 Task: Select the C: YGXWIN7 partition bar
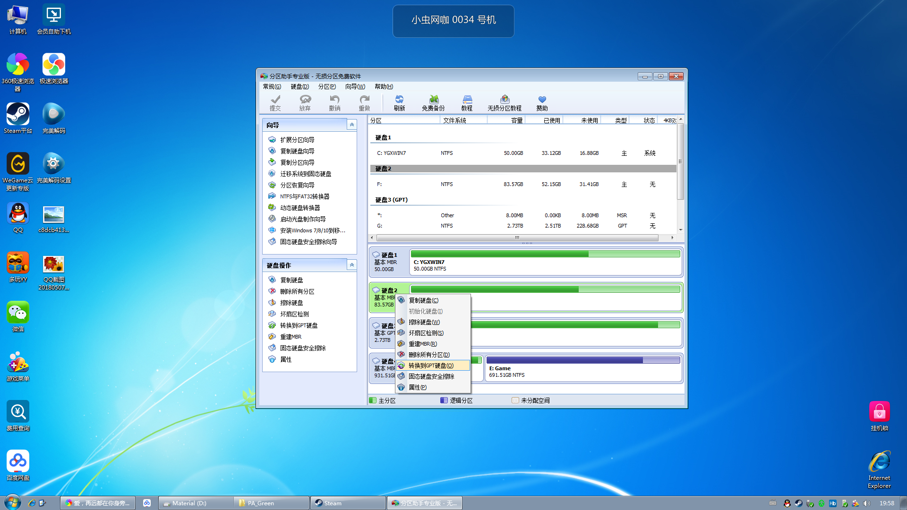[x=546, y=262]
